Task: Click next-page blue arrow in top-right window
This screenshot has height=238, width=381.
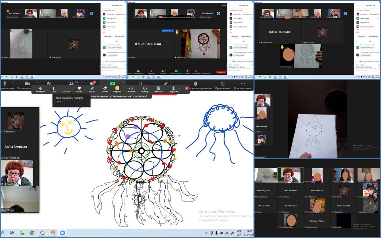Action: pyautogui.click(x=345, y=14)
